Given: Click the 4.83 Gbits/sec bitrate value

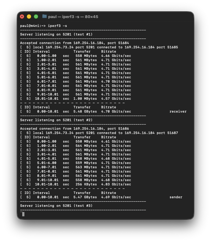Looking at the screenshot, I should [x=116, y=184].
